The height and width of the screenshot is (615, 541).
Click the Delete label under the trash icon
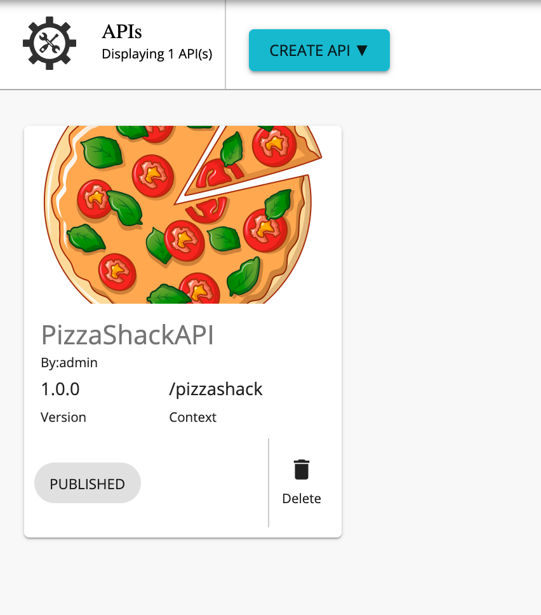pos(301,499)
